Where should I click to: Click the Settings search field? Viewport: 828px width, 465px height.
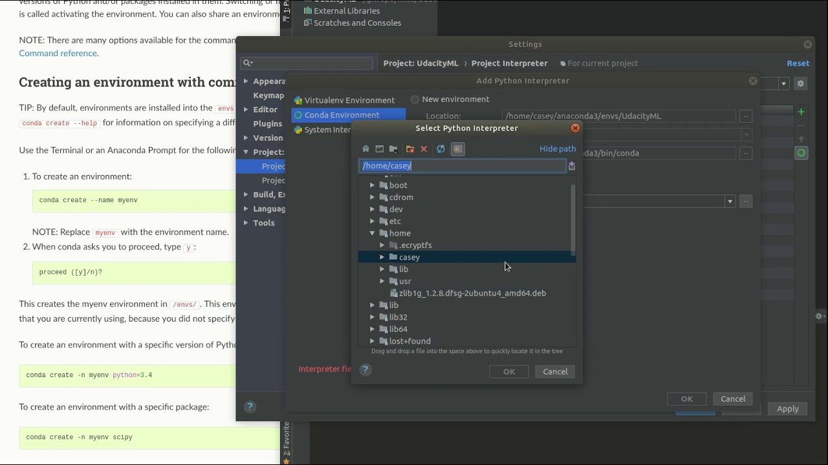point(307,63)
